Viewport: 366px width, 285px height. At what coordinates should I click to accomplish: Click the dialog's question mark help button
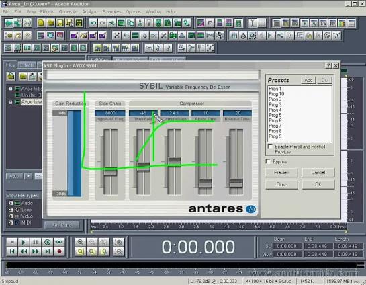coord(328,66)
